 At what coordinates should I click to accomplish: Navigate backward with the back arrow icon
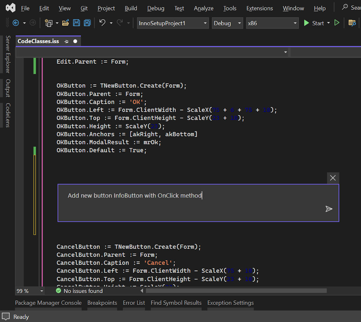tap(16, 23)
